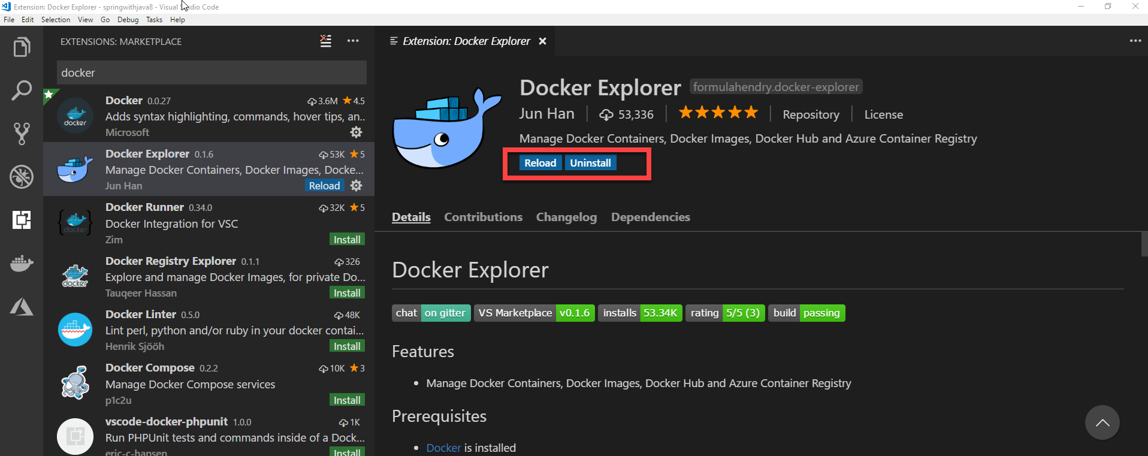The height and width of the screenshot is (456, 1148).
Task: Select the Docker Linter extension row
Action: click(209, 330)
